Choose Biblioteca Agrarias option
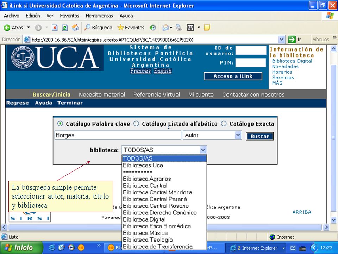Screen dimensions: 338x254 [164, 179]
